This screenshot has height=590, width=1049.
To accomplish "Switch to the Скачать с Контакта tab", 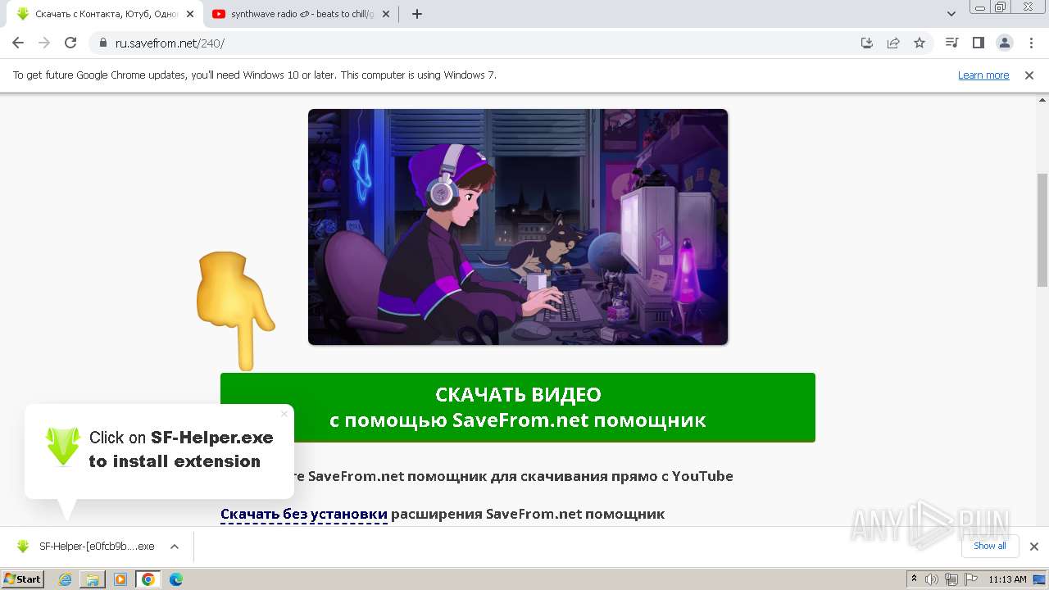I will (x=106, y=14).
